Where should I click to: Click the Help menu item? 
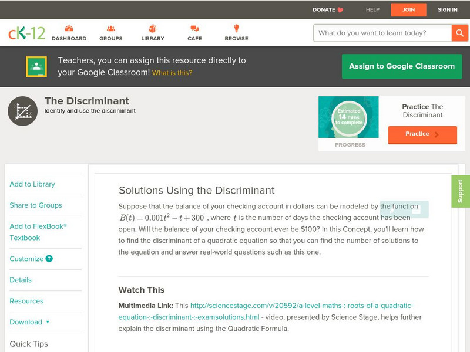click(372, 9)
